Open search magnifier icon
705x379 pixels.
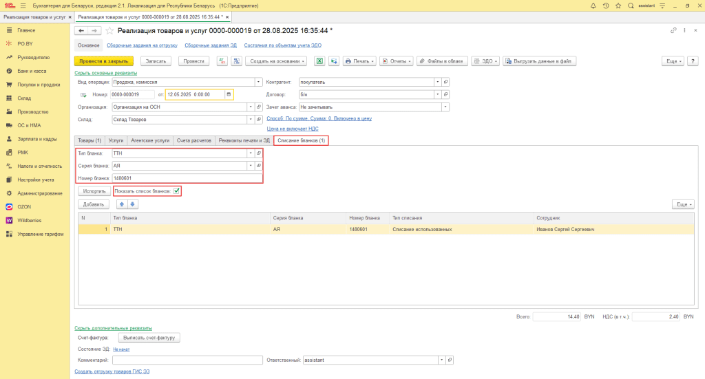631,6
